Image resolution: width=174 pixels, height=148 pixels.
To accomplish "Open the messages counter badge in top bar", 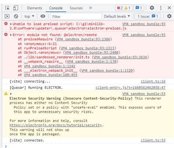I will [139, 8].
